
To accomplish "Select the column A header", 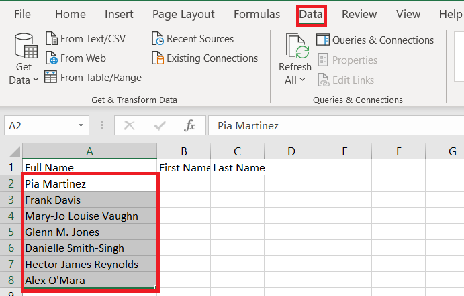I will pyautogui.click(x=90, y=151).
